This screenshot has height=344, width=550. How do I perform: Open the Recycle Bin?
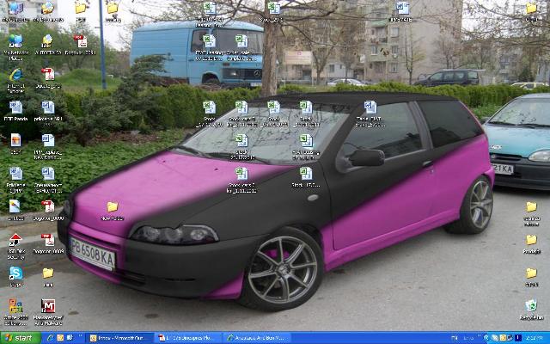click(x=531, y=307)
